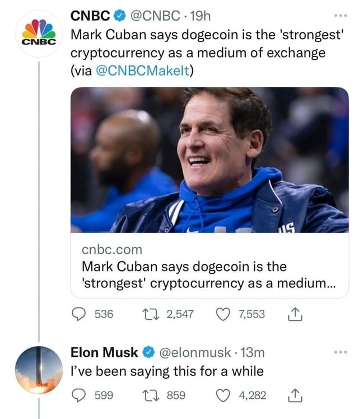Reply to Elon Musk's tweet
364x419 pixels.
tap(80, 395)
